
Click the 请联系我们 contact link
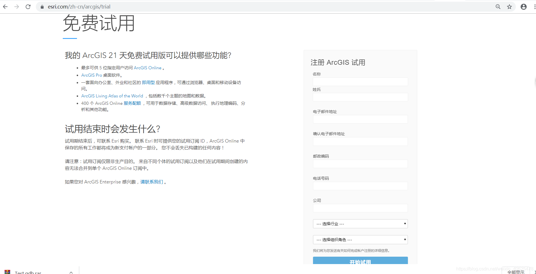[152, 182]
